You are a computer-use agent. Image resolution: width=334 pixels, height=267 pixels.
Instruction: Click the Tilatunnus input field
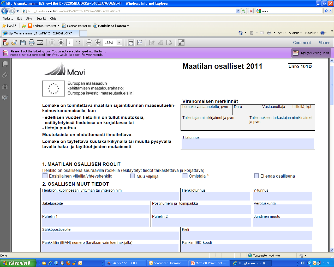[248, 144]
